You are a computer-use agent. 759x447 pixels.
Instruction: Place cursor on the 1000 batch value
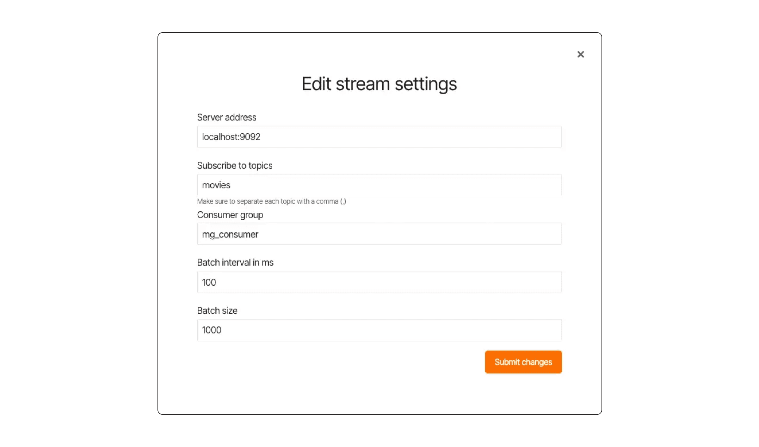[211, 330]
